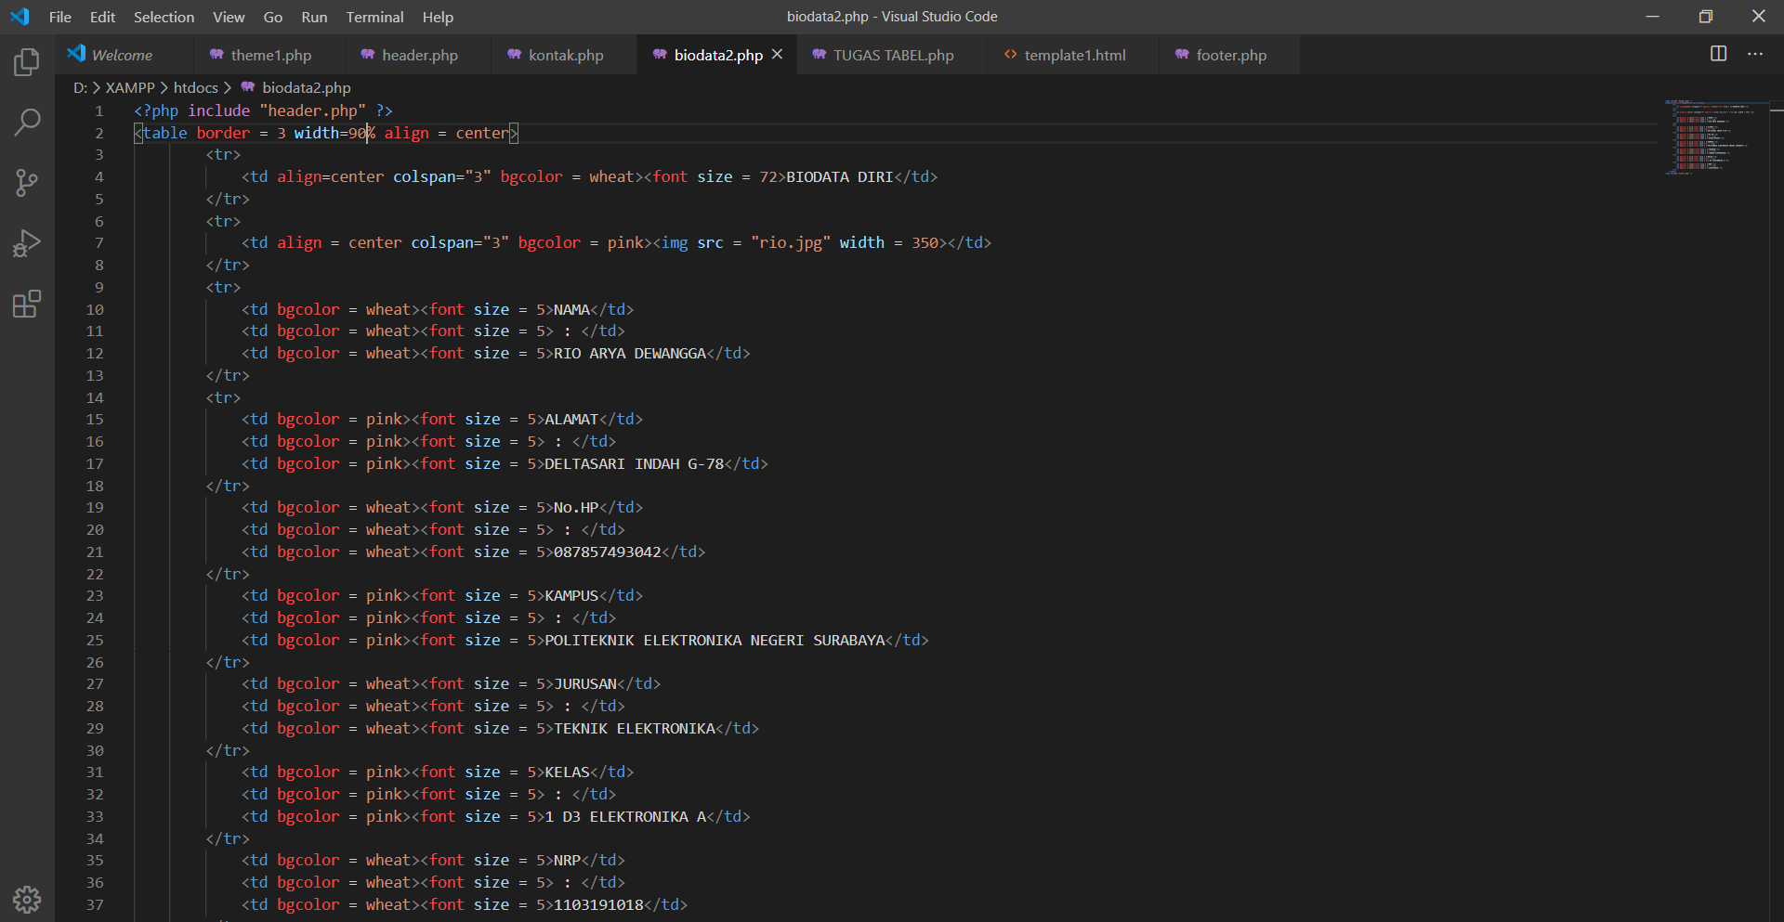Screen dimensions: 1784x922
Task: Click the word NAMA on line 10
Action: click(x=571, y=309)
